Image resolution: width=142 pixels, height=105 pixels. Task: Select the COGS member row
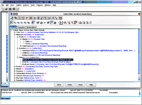37,44
